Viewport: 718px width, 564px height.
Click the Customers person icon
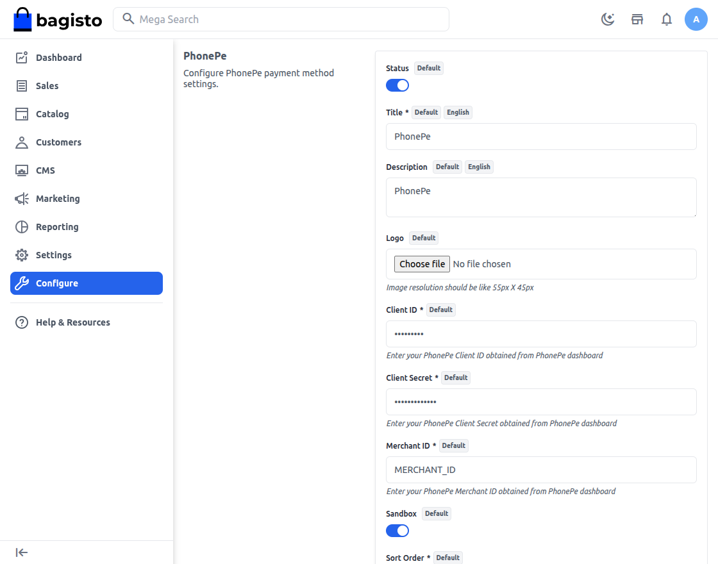tap(22, 142)
